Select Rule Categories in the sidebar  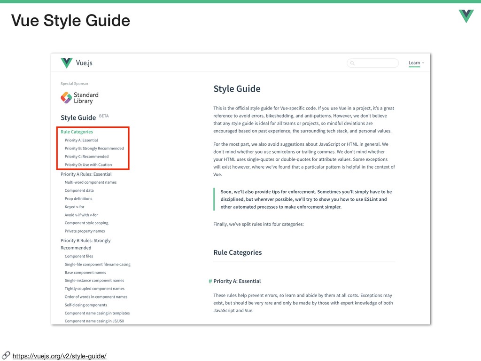pos(77,132)
